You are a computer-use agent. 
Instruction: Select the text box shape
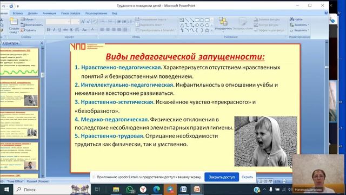[182, 21]
